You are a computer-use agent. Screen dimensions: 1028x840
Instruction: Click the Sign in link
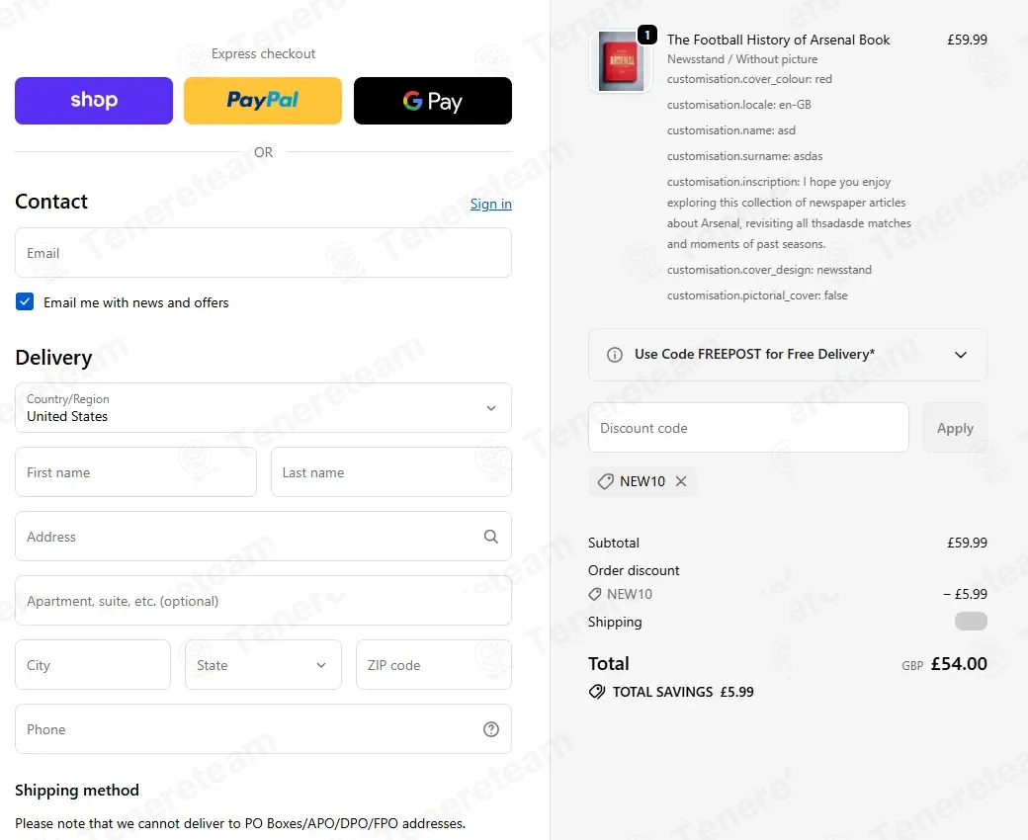(491, 204)
